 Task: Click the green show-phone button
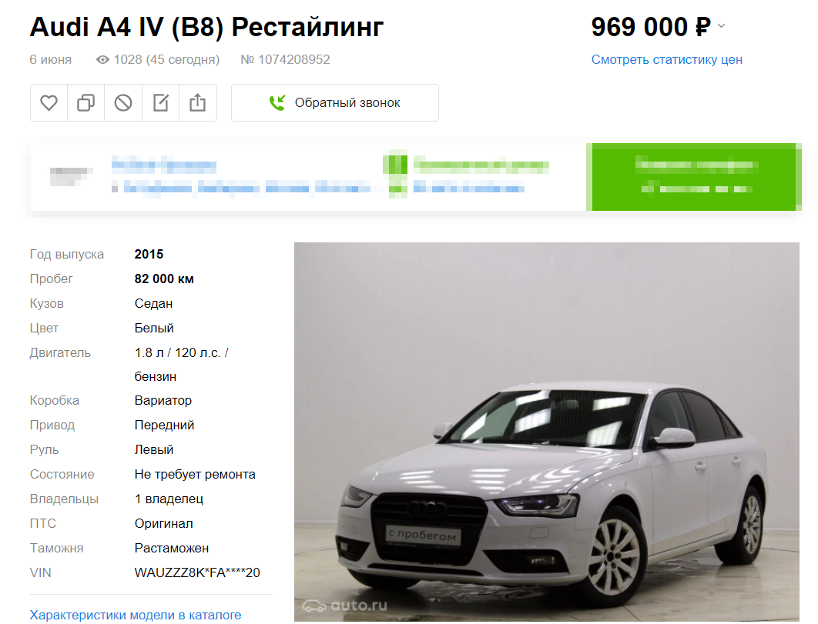694,177
